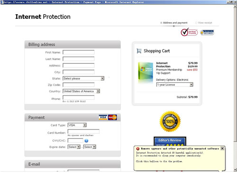The image size is (237, 173).
Task: Click the 100% Money Back Guarantee seal
Action: [x=170, y=121]
